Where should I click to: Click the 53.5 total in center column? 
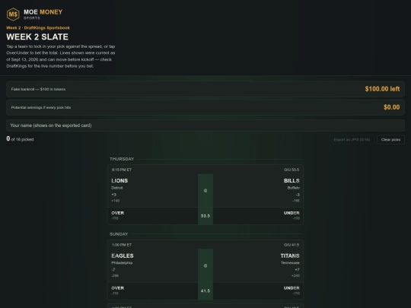coord(205,216)
